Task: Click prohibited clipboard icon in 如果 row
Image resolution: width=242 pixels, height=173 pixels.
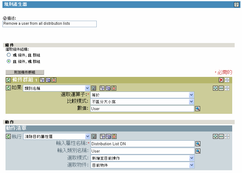Action: 114,88
